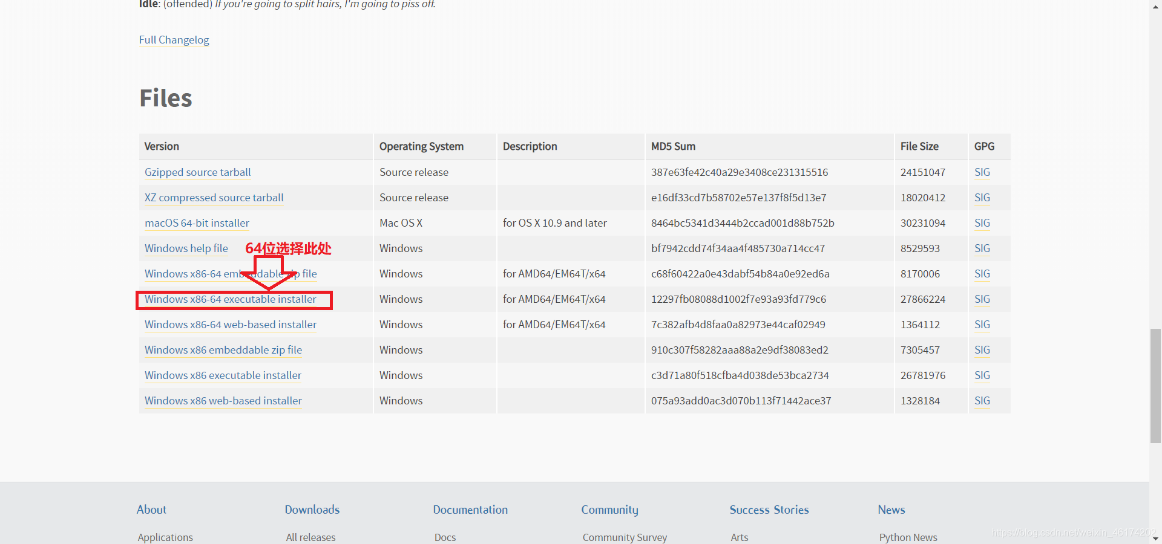Open SIG for x86 executable installer
The width and height of the screenshot is (1162, 544).
click(982, 375)
